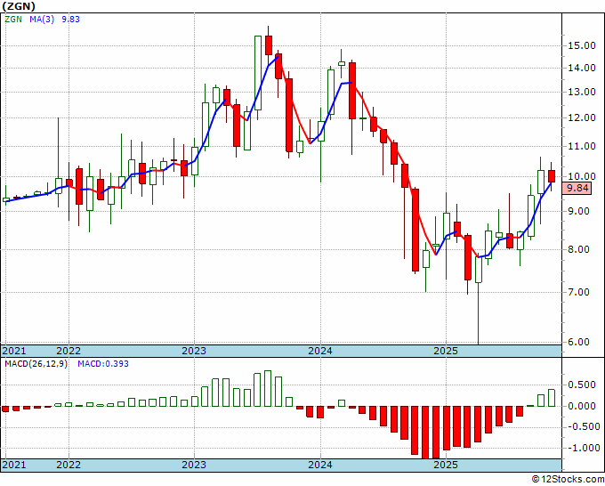605x486 pixels.
Task: Click 2025 on the MACD timeline
Action: click(x=446, y=465)
